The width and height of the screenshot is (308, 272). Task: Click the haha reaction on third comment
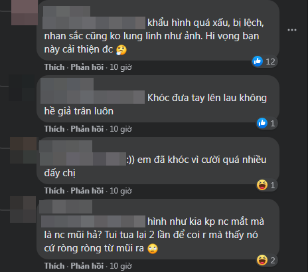262,185
